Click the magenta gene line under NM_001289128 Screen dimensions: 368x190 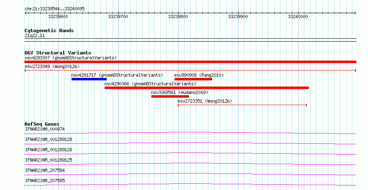coord(190,143)
